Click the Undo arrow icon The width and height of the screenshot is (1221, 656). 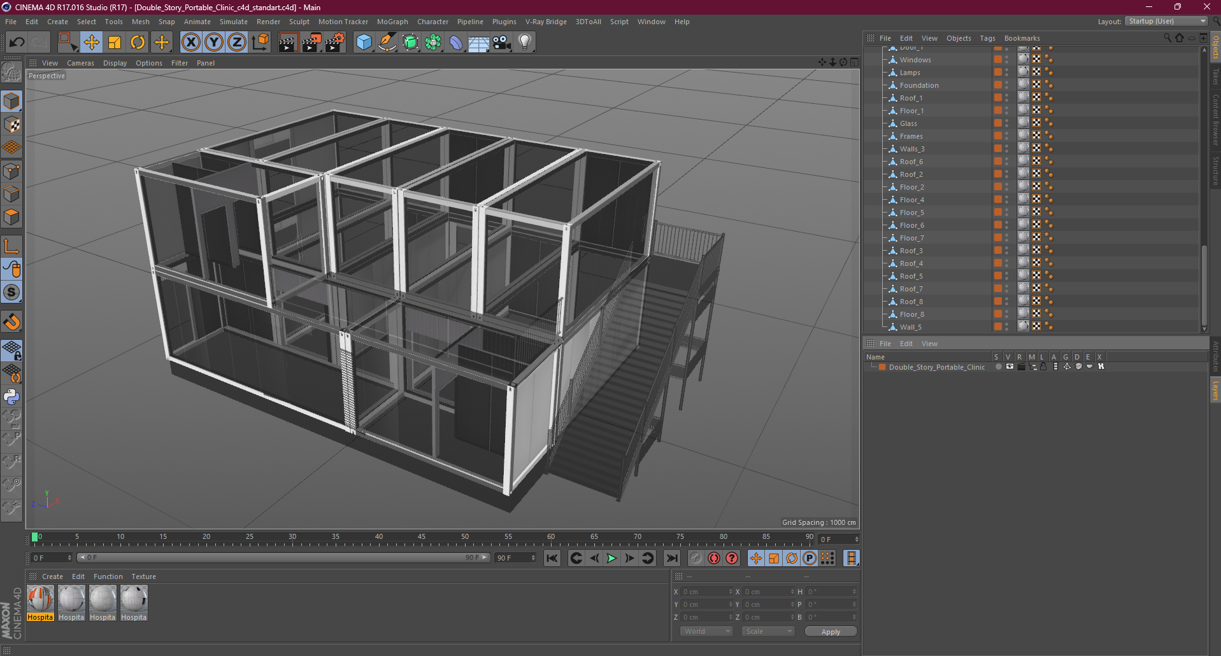(17, 43)
